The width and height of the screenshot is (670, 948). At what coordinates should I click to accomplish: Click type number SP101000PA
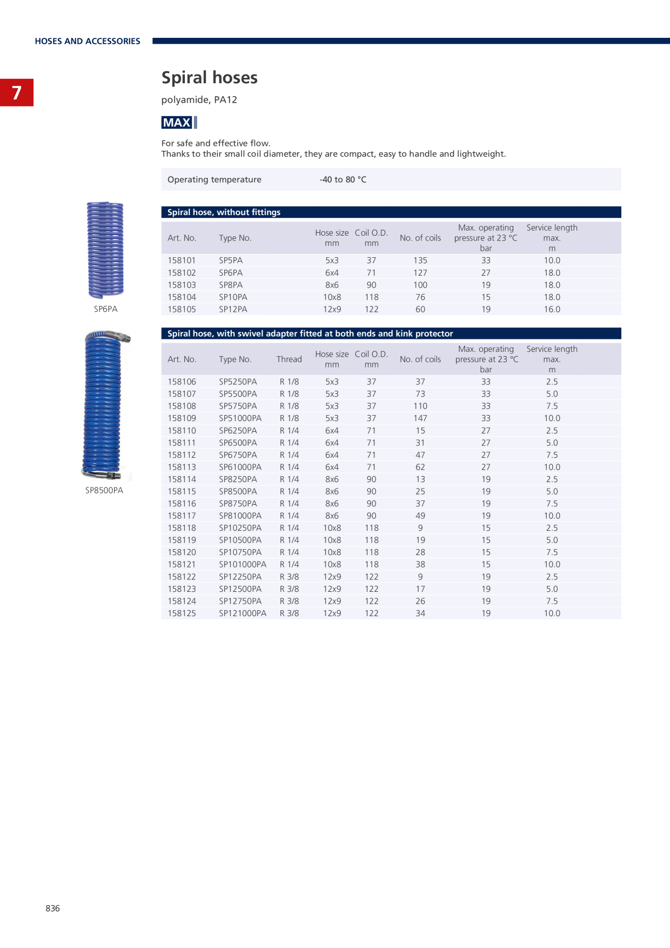(x=243, y=564)
